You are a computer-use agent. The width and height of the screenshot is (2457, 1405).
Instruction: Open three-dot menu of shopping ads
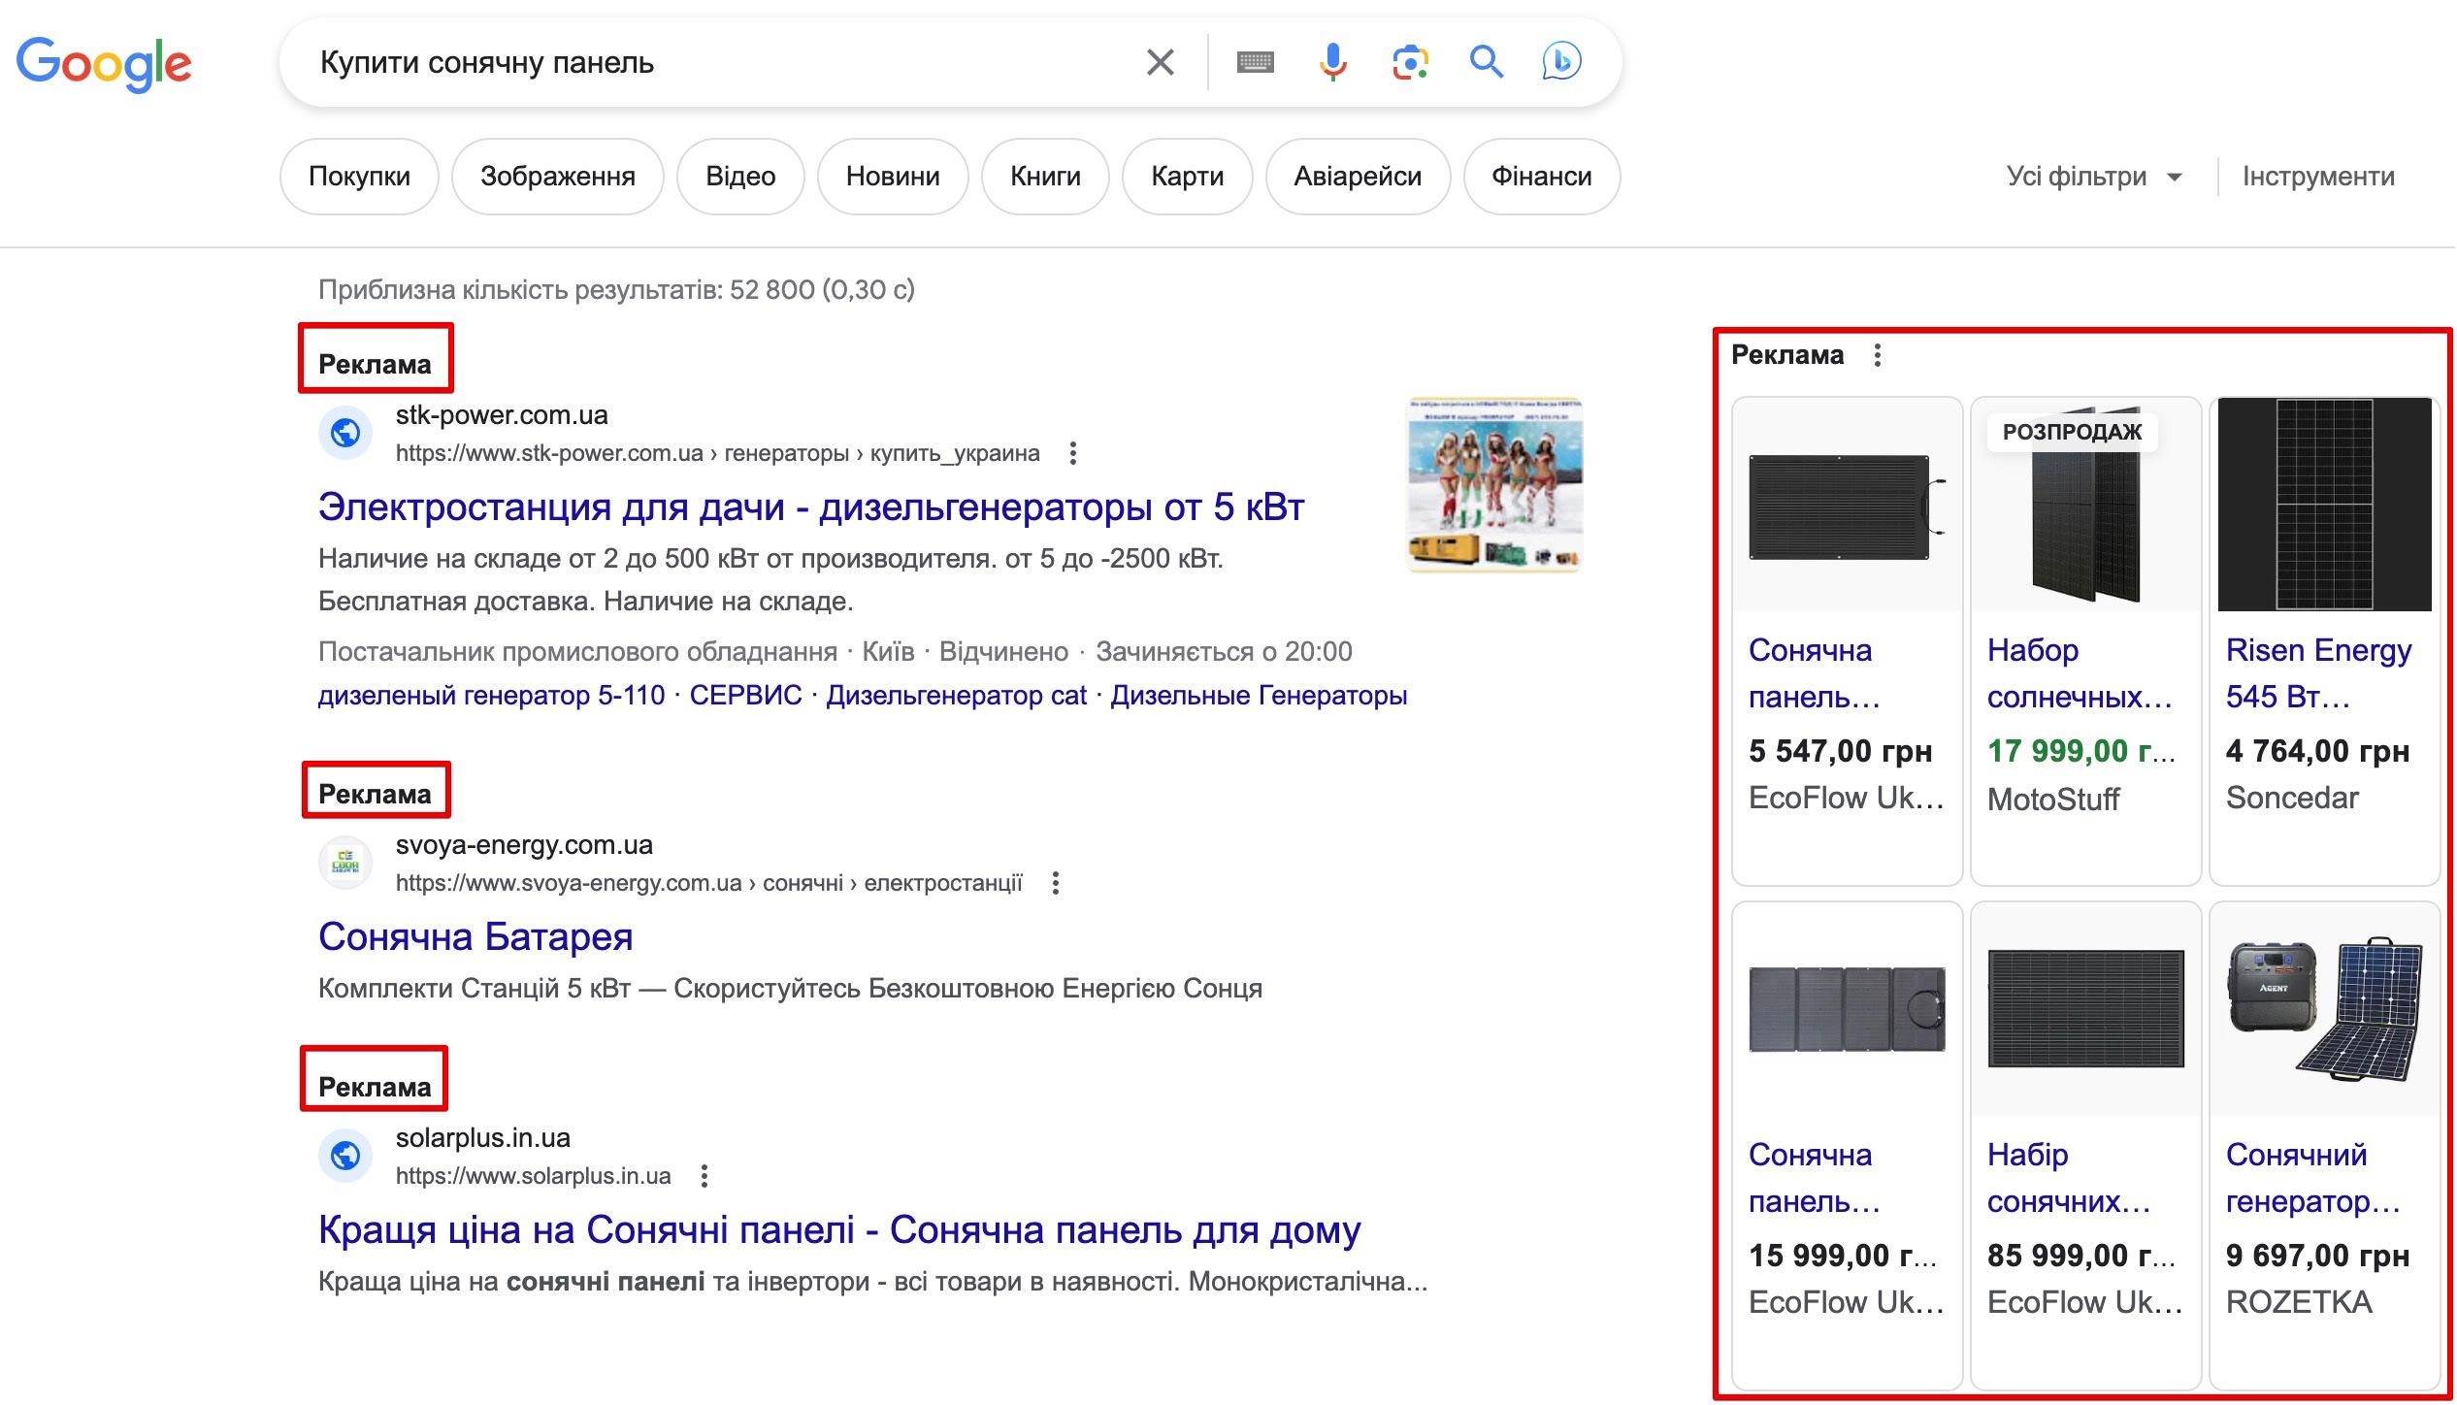[1878, 355]
